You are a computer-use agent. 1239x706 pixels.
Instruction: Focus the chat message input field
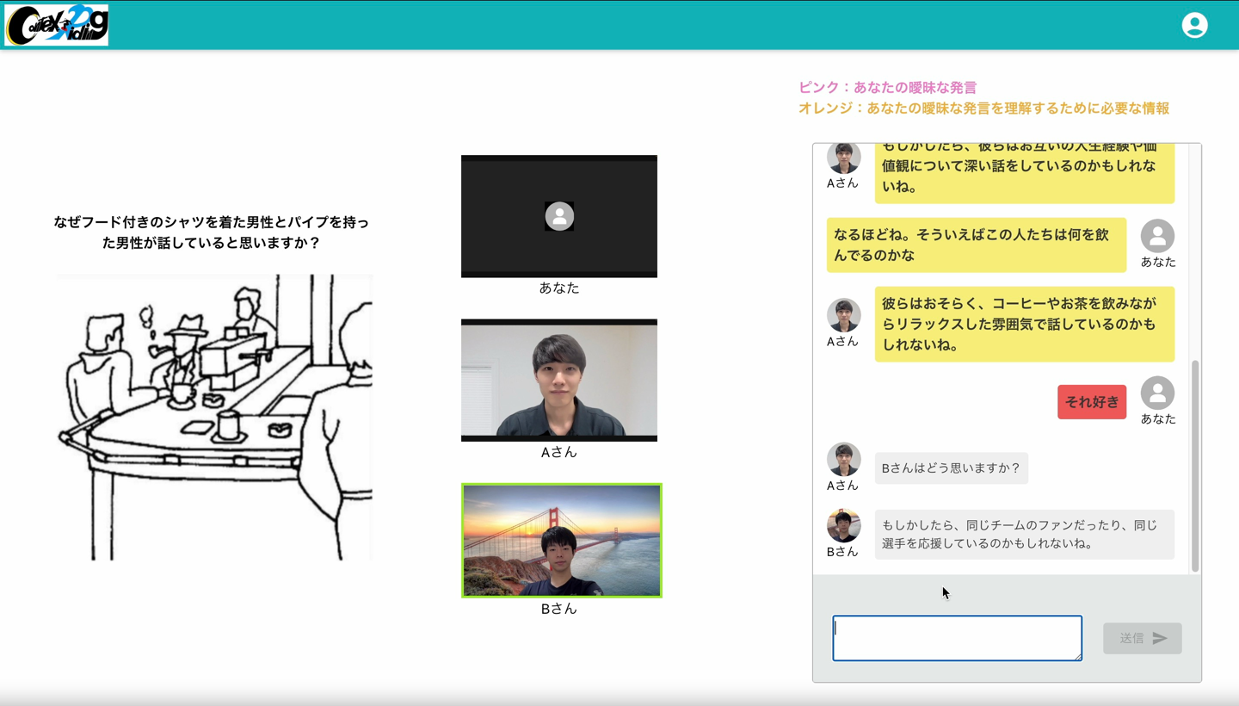[957, 638]
